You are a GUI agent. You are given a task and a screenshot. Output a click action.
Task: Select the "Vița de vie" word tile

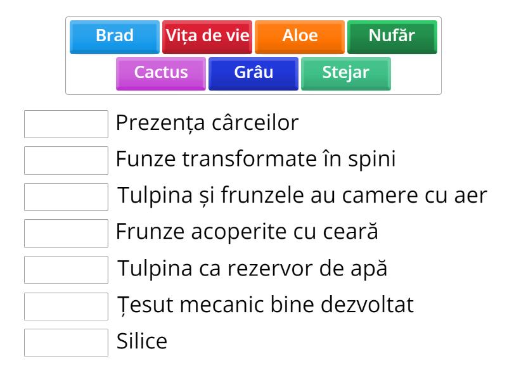(x=207, y=36)
